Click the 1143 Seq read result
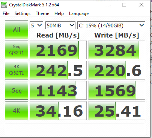The width and height of the screenshot is (152, 138). [x=58, y=90]
